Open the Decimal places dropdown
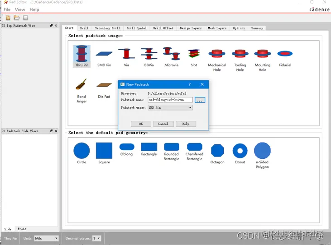This screenshot has width=331, height=245. (x=97, y=238)
